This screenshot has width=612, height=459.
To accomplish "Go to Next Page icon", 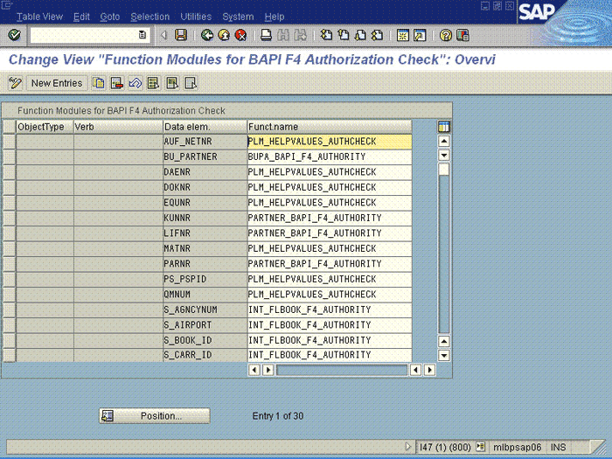I will click(x=360, y=35).
